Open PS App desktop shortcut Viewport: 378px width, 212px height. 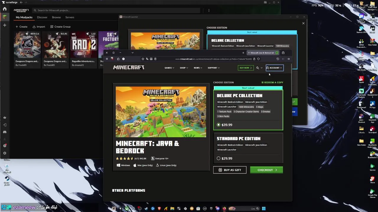pyautogui.click(x=372, y=105)
